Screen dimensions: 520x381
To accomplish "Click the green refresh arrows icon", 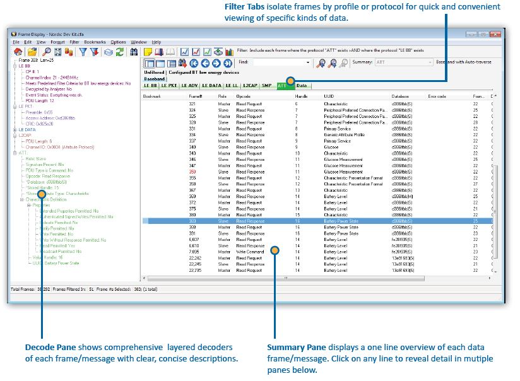I will tap(119, 52).
